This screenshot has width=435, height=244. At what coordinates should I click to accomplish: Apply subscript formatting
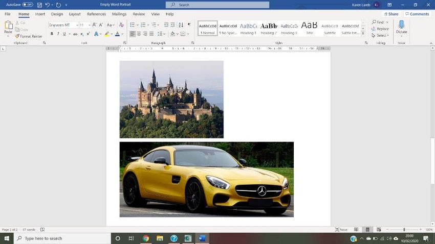coord(82,34)
